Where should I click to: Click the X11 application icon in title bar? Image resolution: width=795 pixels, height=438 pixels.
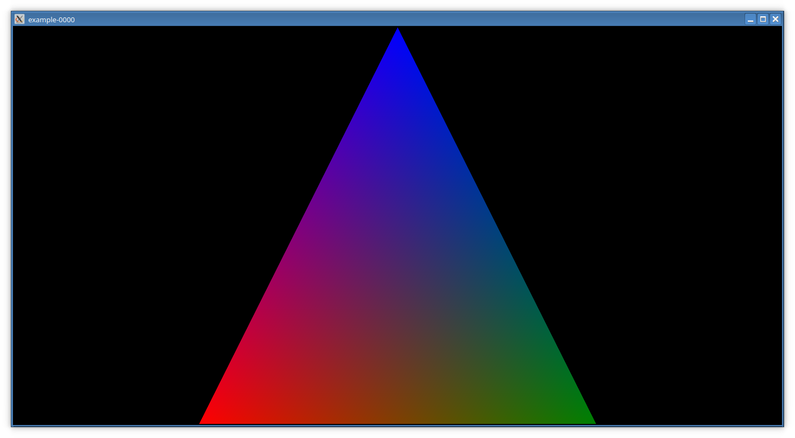(x=20, y=19)
